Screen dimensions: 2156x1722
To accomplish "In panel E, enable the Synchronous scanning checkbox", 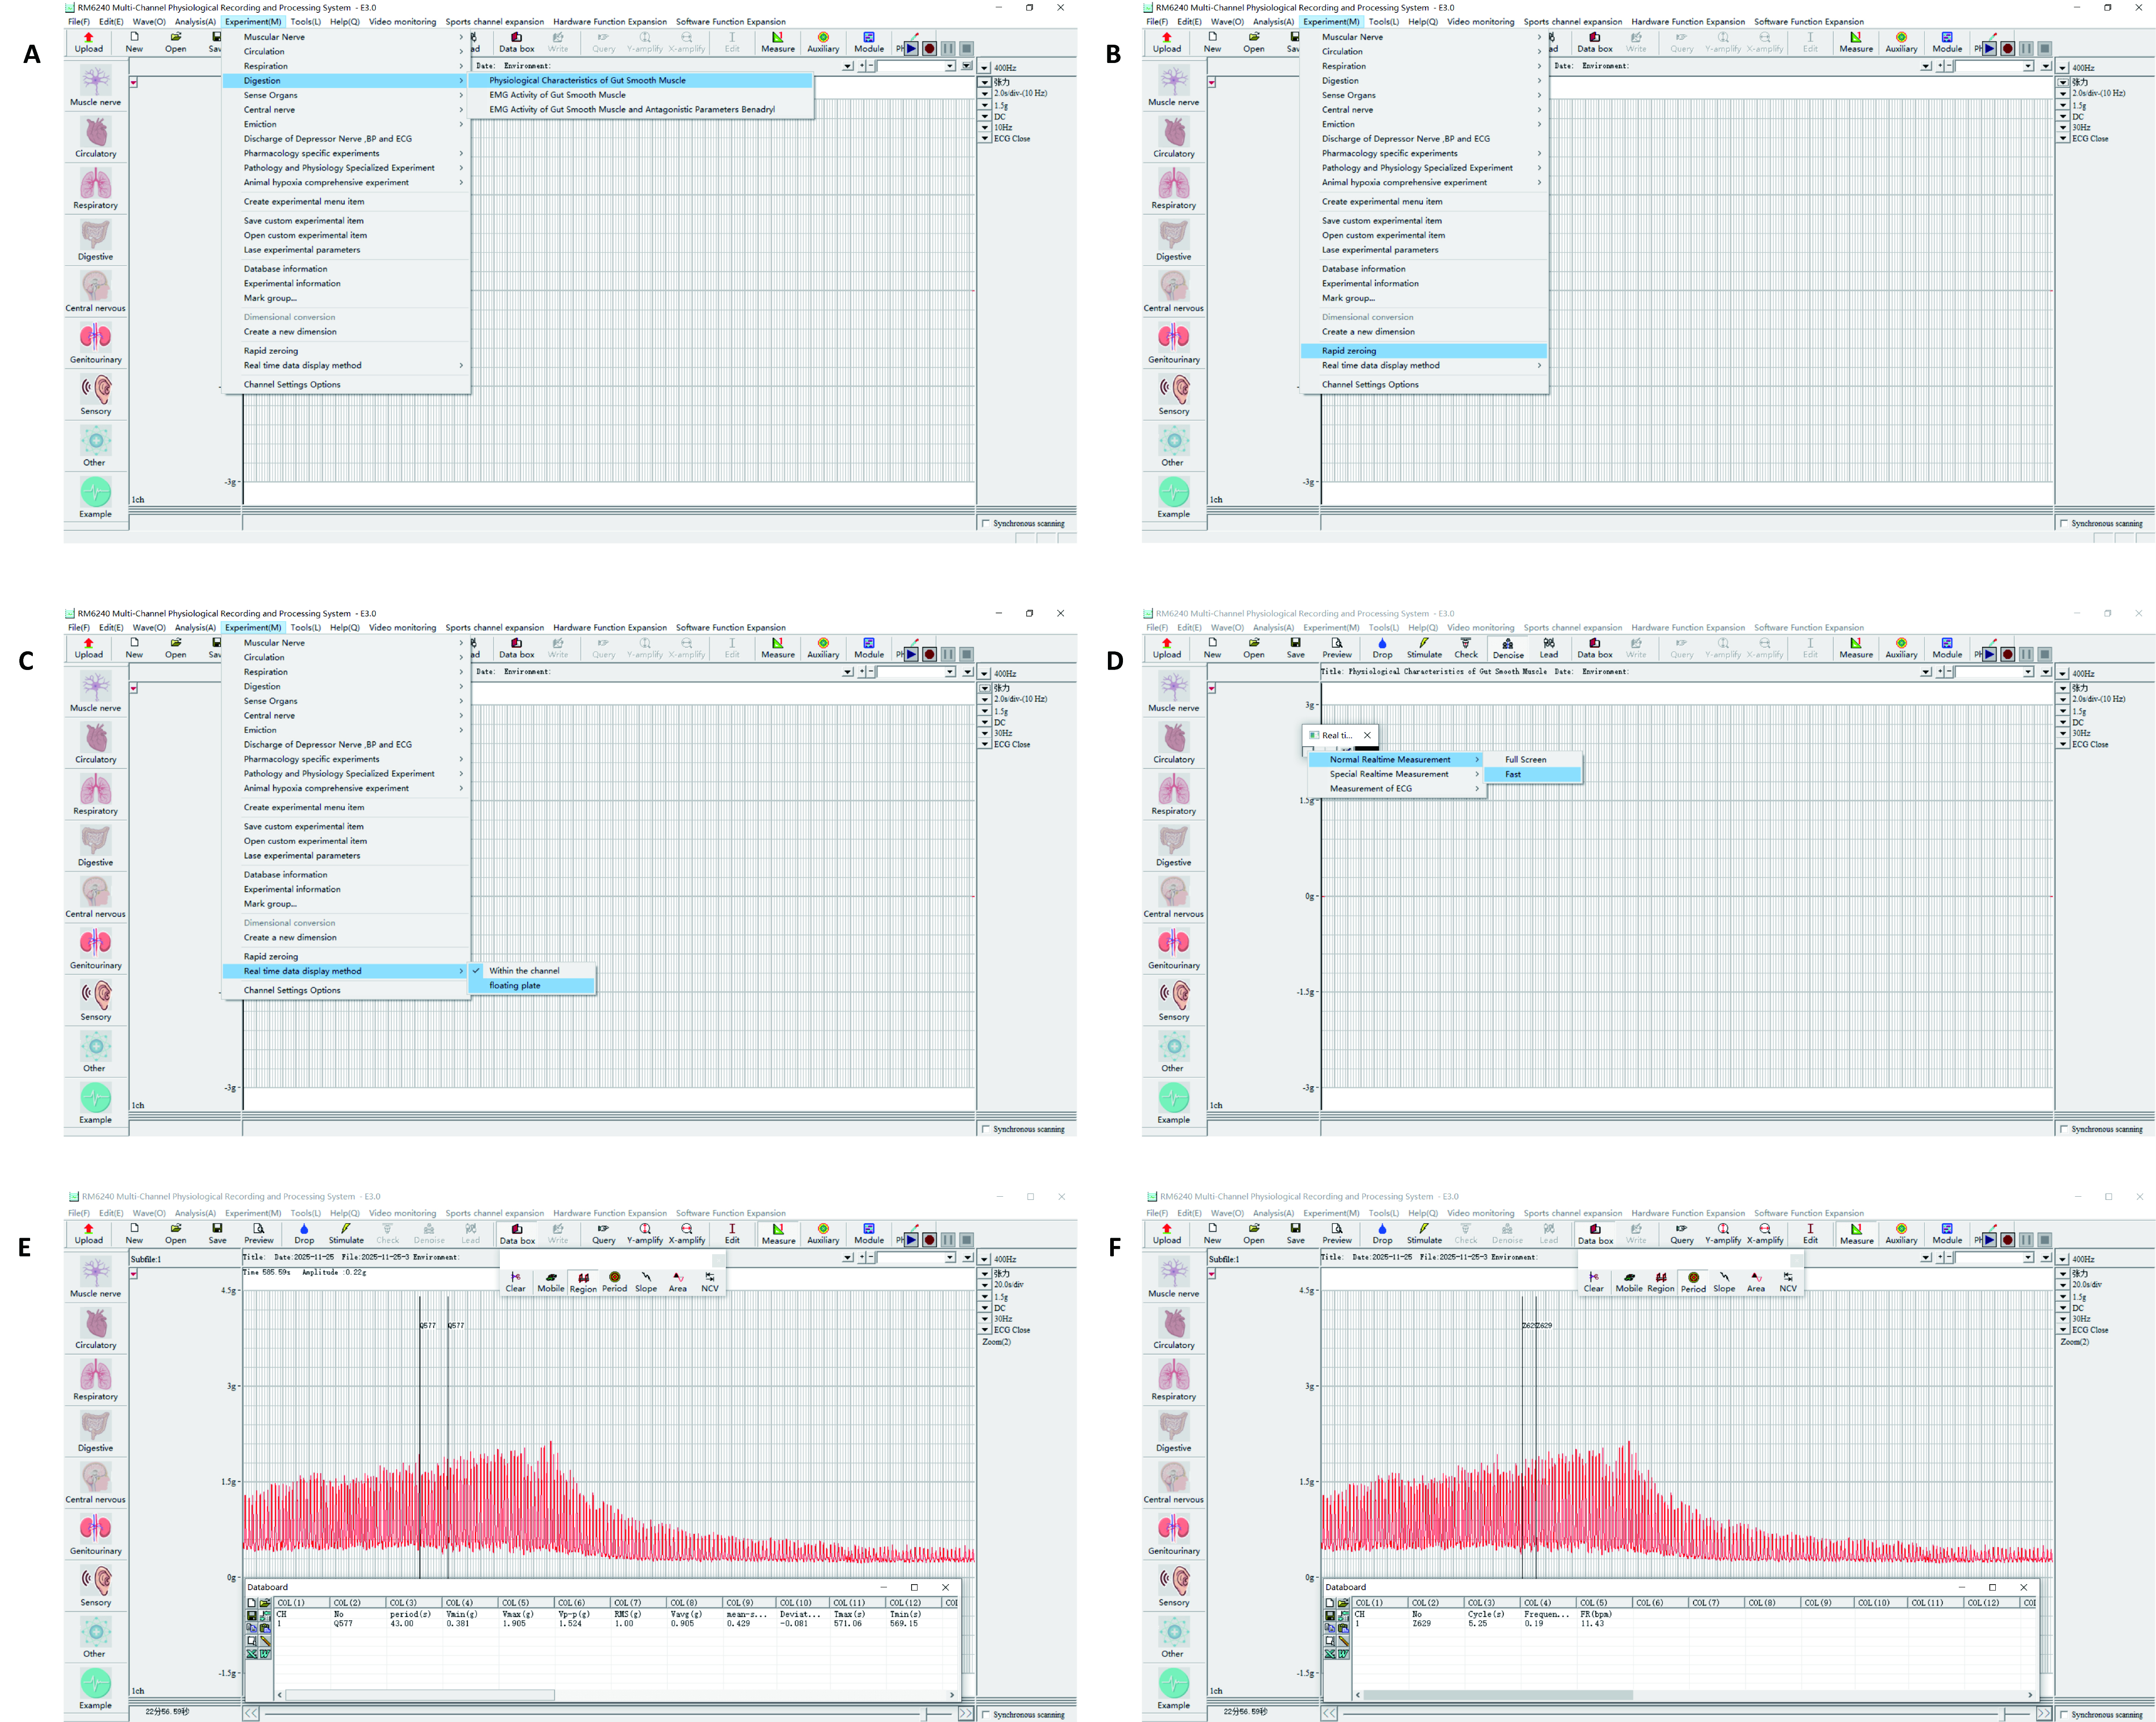I will click(x=986, y=1714).
